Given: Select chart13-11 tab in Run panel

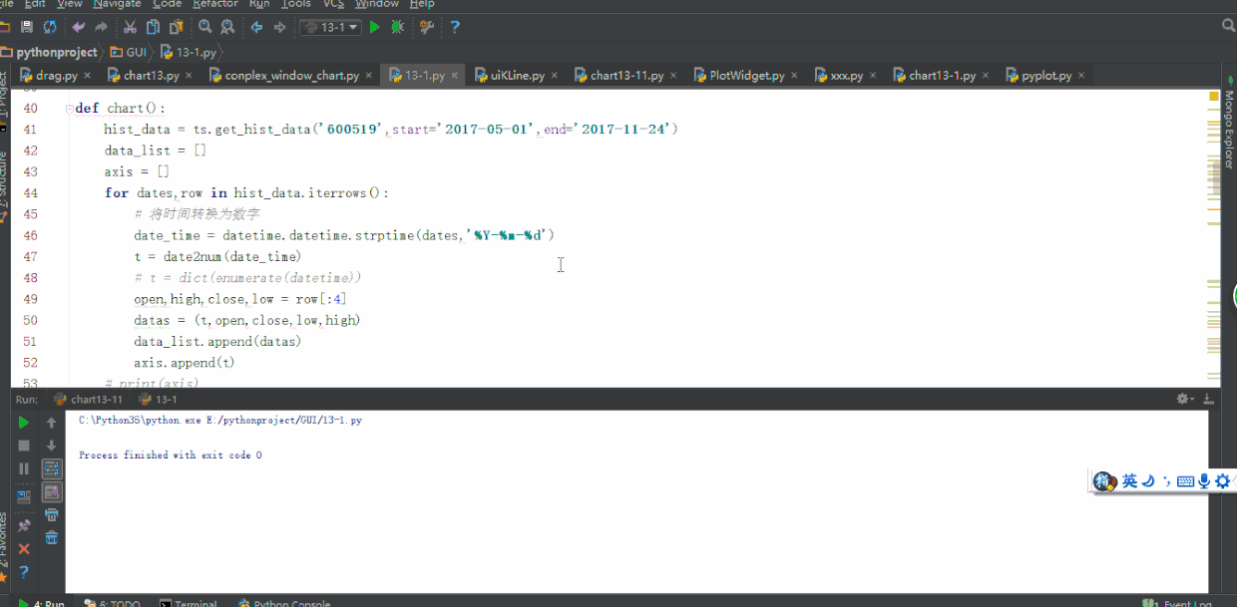Looking at the screenshot, I should pos(88,399).
